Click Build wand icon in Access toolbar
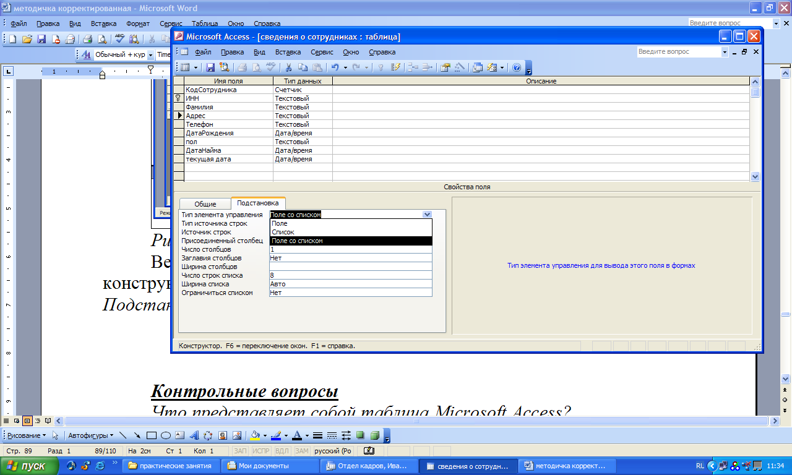The image size is (792, 475). tap(459, 67)
